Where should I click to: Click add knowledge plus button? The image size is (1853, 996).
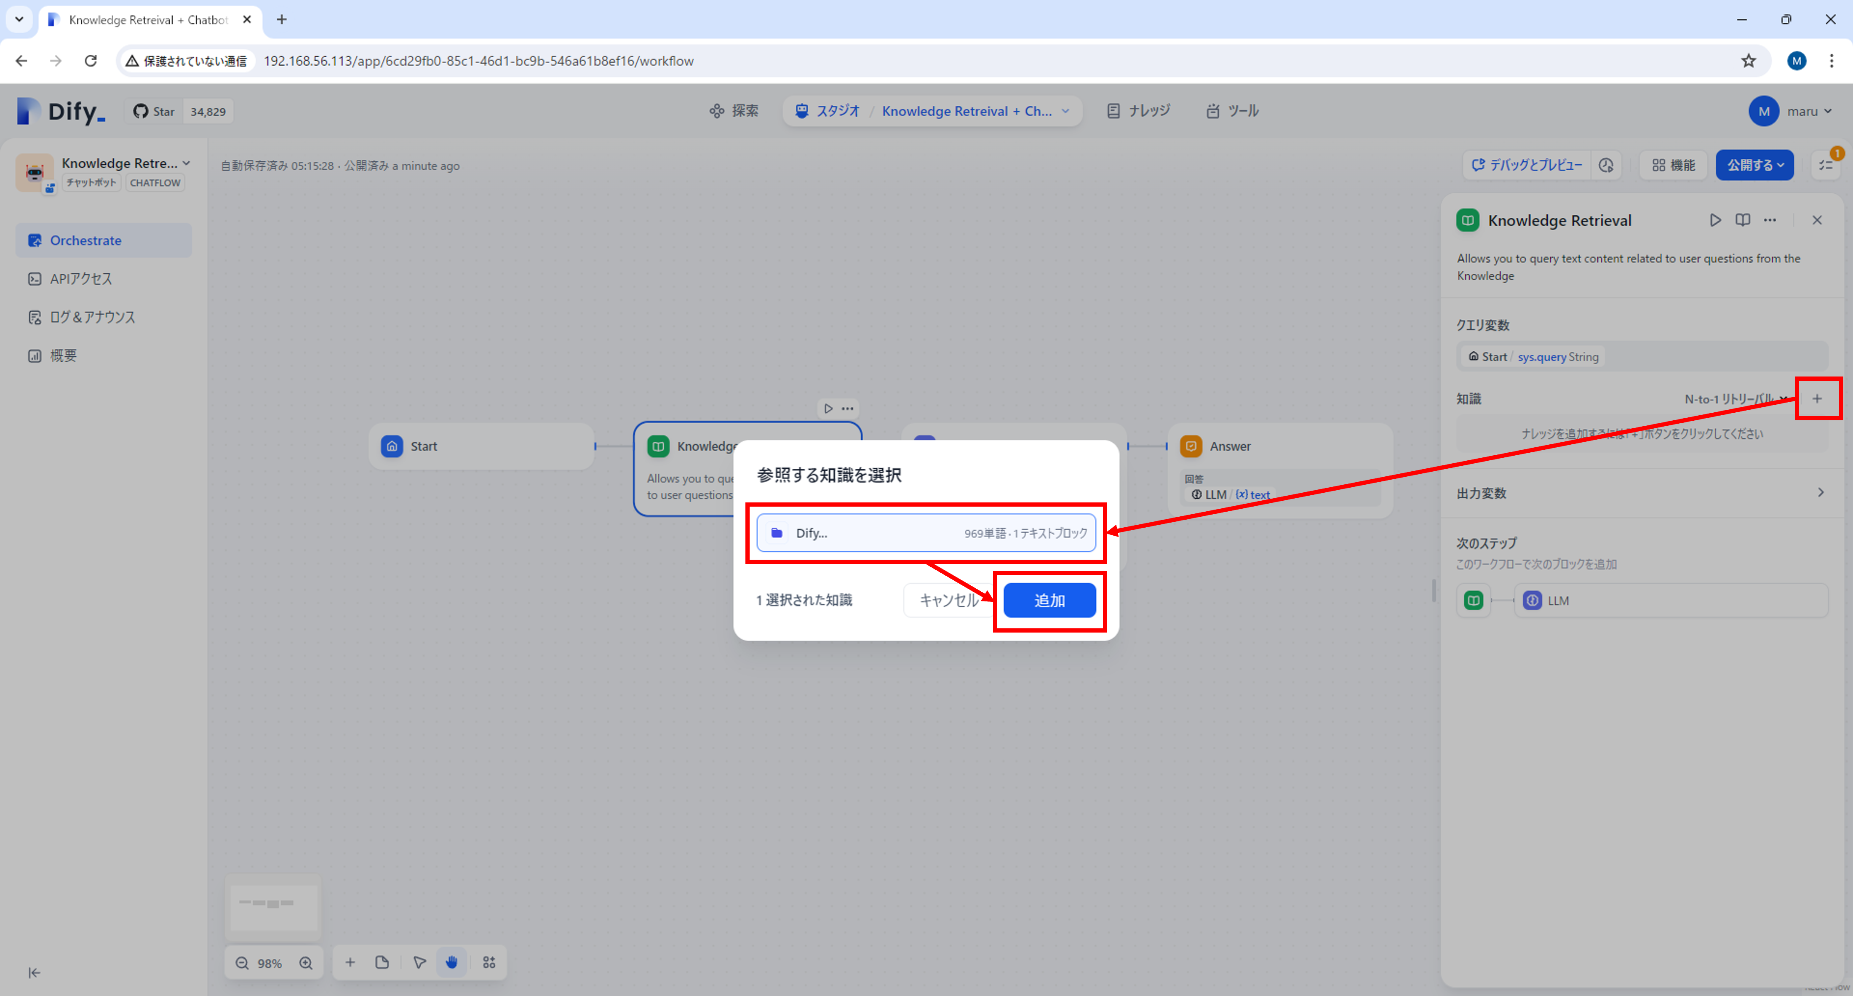tap(1817, 398)
